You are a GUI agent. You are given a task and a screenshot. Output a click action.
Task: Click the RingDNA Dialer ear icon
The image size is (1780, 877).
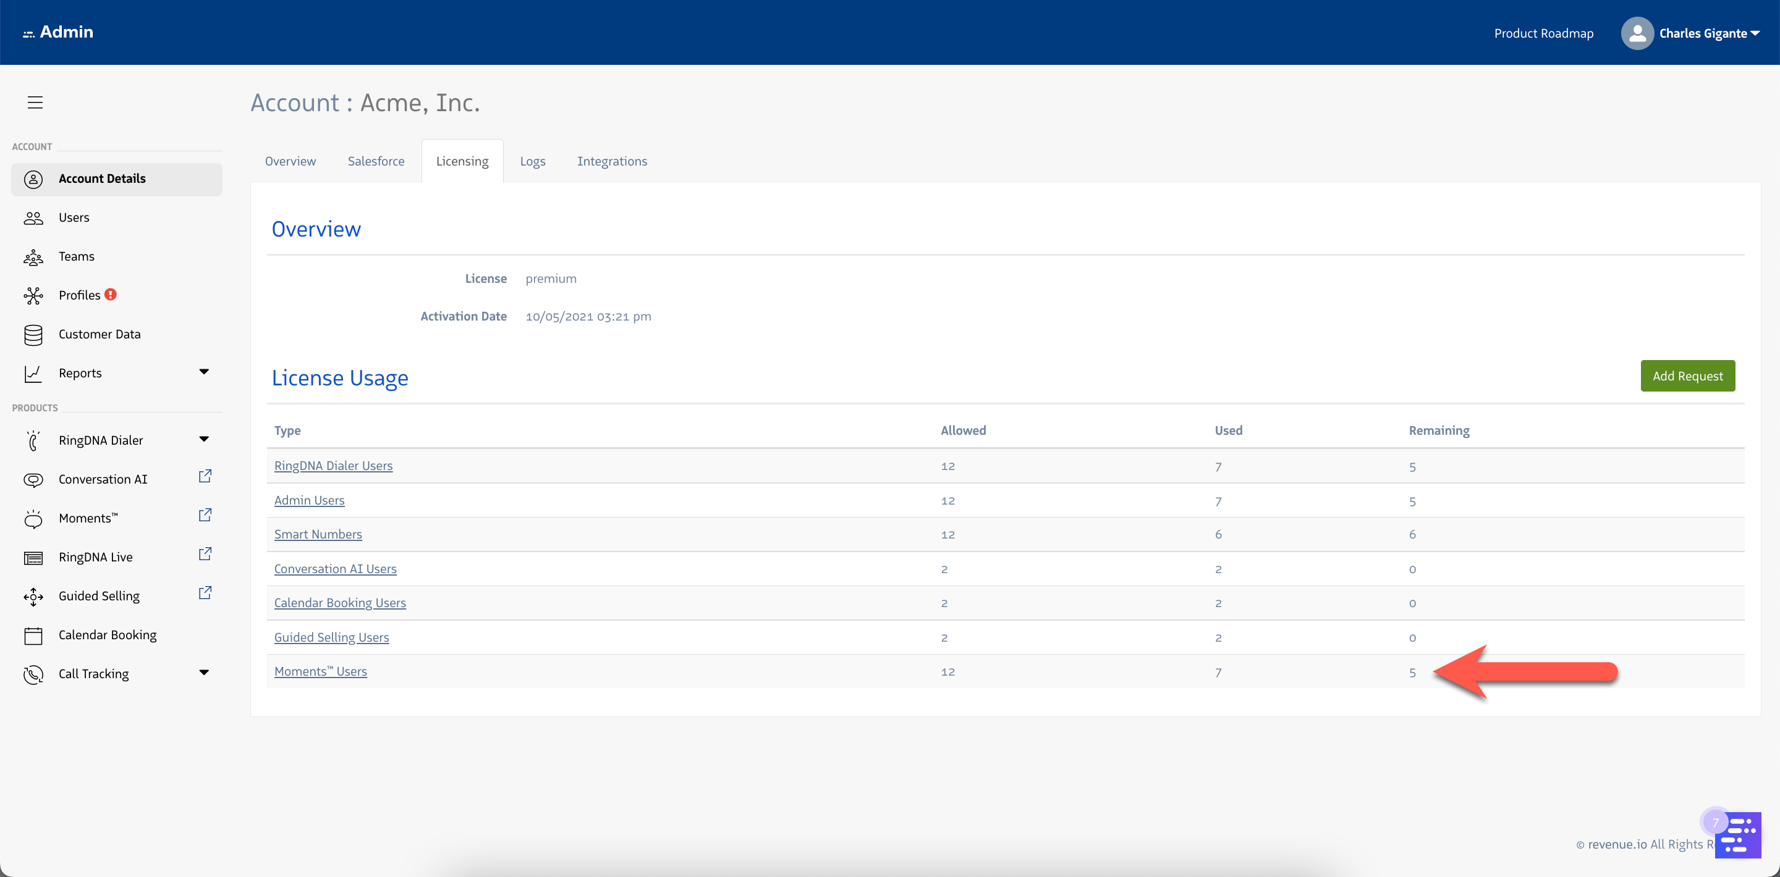(x=33, y=440)
